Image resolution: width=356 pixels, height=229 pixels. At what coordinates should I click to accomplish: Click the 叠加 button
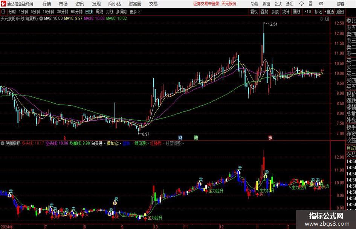pos(264,12)
